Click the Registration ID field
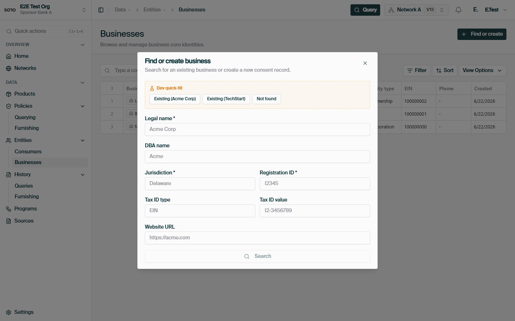This screenshot has height=321, width=515. point(315,184)
